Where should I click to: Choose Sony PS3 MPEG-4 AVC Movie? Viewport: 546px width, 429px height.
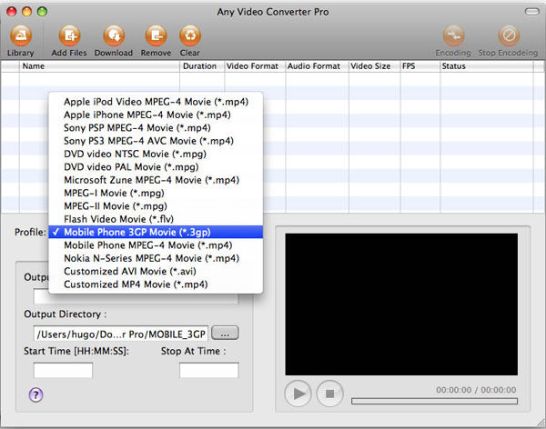coord(156,141)
